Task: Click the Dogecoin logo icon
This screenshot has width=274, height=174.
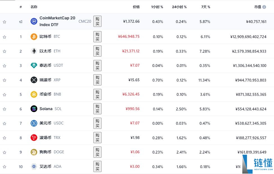Action: 34,152
